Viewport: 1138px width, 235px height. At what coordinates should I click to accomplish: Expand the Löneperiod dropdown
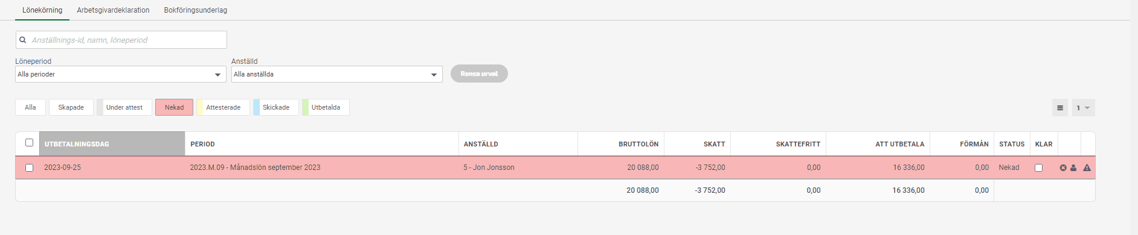tap(121, 74)
